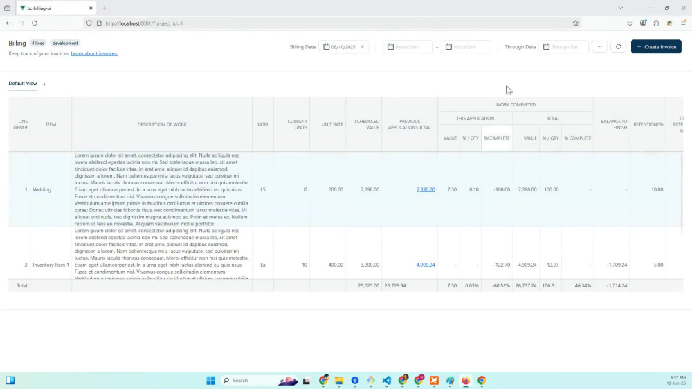Click the SCHEDULED VALUE column header
This screenshot has height=389, width=692.
coord(364,124)
